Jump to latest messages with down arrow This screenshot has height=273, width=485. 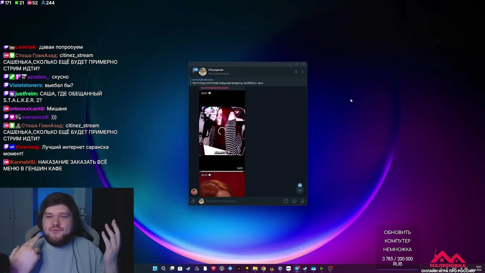tap(300, 190)
